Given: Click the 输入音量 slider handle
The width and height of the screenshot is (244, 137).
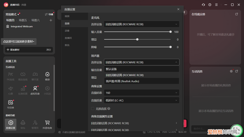Looking at the screenshot, I should [x=171, y=32].
